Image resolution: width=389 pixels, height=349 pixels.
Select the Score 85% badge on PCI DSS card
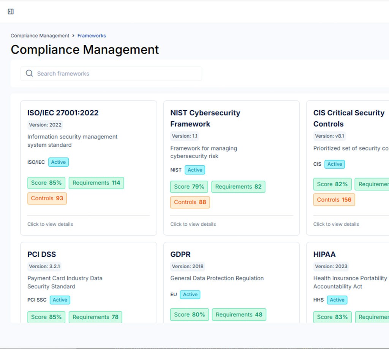tap(46, 317)
